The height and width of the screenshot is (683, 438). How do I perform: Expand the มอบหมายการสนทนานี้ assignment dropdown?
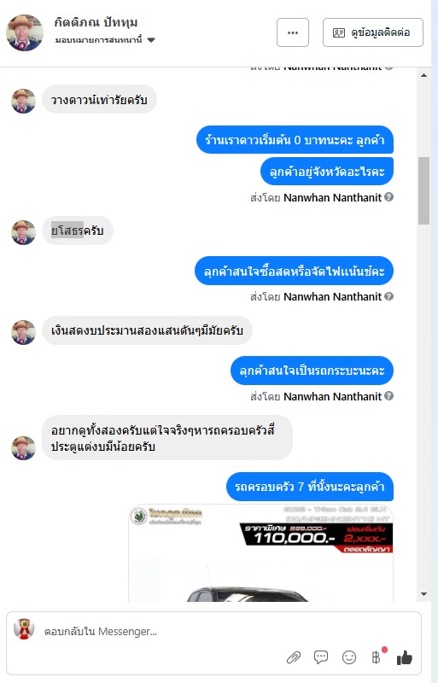tap(151, 40)
